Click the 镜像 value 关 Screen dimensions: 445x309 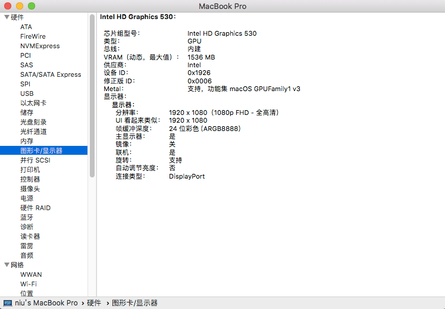[173, 144]
